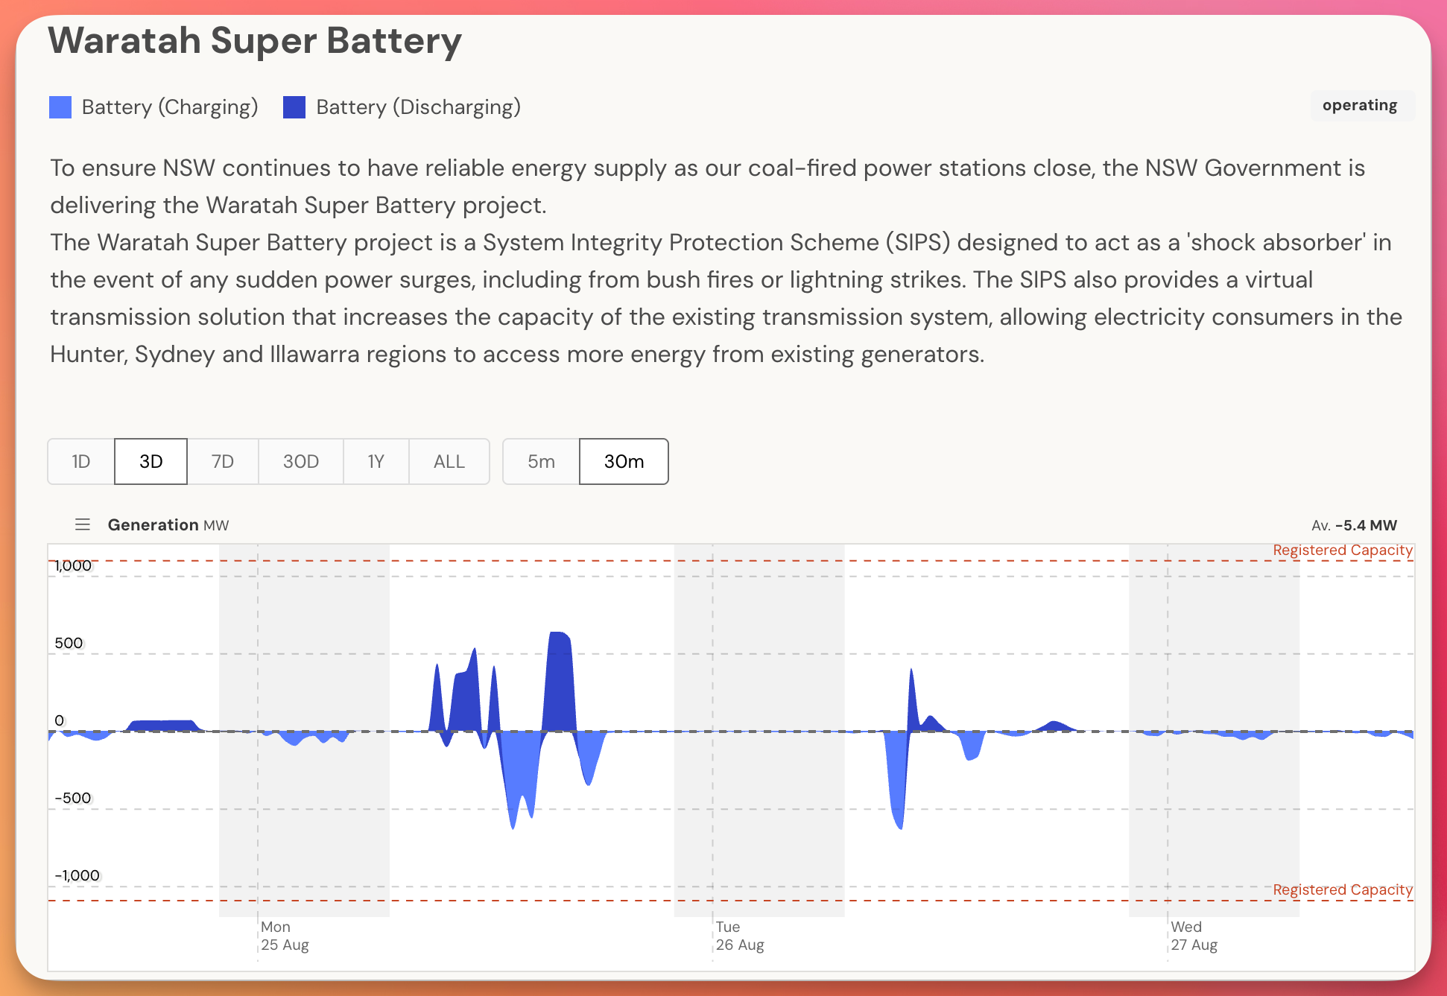Click the Tue 26 Aug axis marker
The height and width of the screenshot is (996, 1447).
(739, 936)
